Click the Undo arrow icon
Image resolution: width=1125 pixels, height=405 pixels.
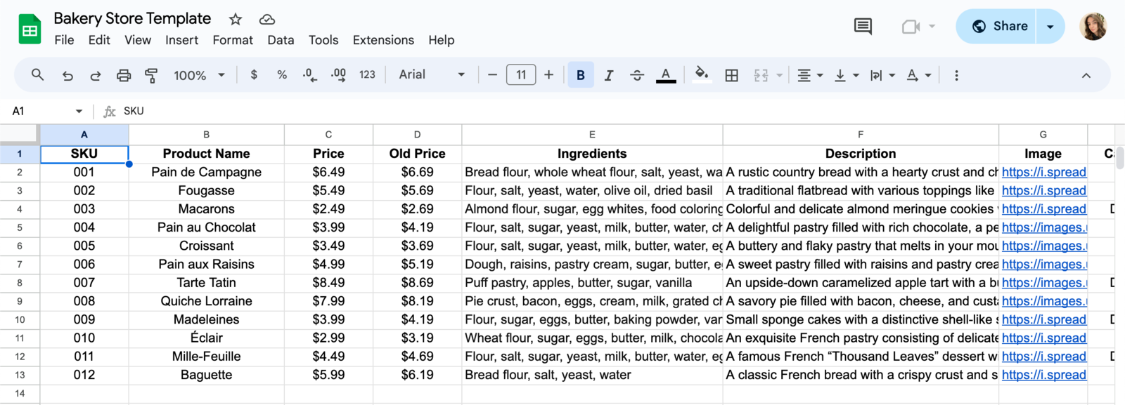(x=67, y=75)
